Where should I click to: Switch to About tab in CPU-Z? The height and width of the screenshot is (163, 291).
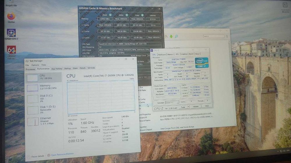[x=197, y=54]
